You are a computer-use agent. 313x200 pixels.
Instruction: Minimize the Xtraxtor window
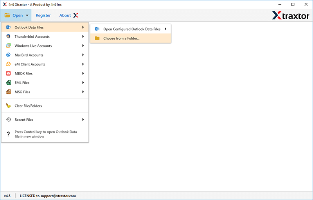[280, 4]
